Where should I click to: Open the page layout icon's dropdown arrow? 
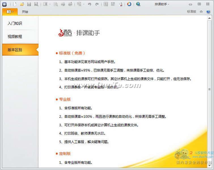point(50,4)
